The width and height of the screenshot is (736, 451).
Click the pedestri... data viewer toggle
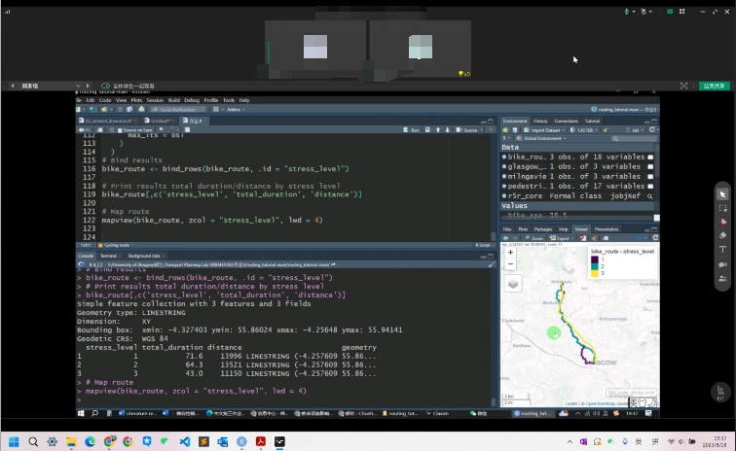point(650,186)
